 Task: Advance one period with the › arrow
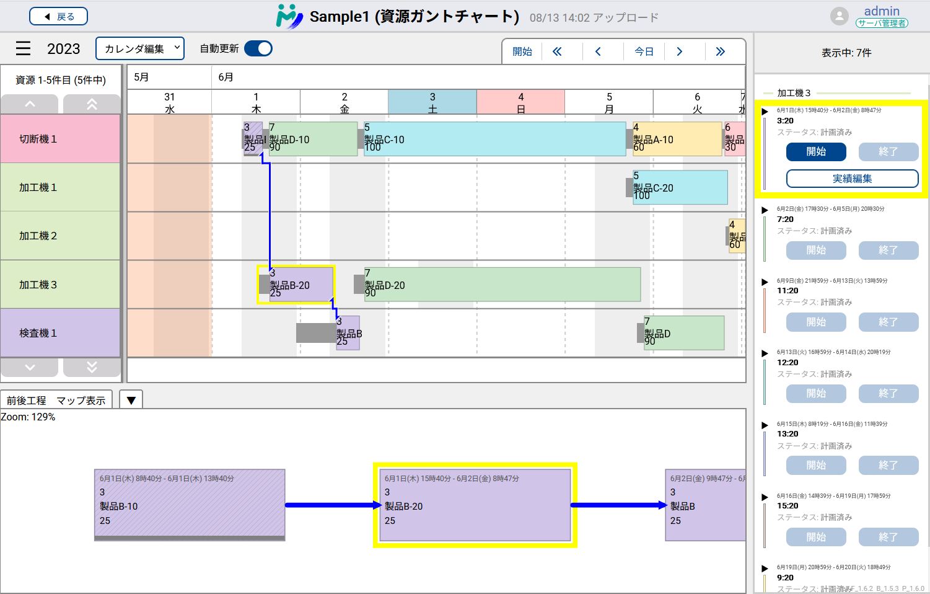pos(680,51)
